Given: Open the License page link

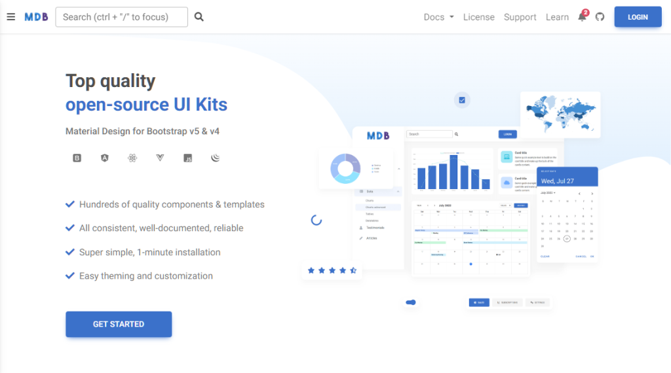Looking at the screenshot, I should (x=479, y=17).
